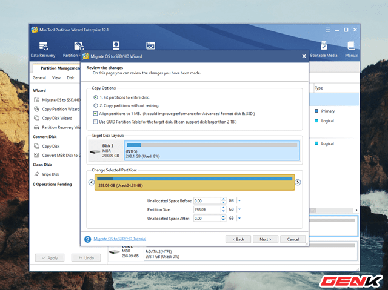This screenshot has height=290, width=388.
Task: Click the Primary type color square
Action: click(x=316, y=111)
